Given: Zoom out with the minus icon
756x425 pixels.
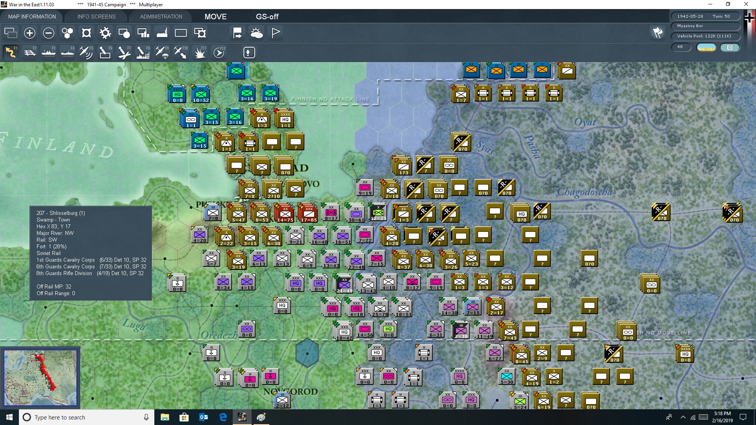Looking at the screenshot, I should (48, 33).
